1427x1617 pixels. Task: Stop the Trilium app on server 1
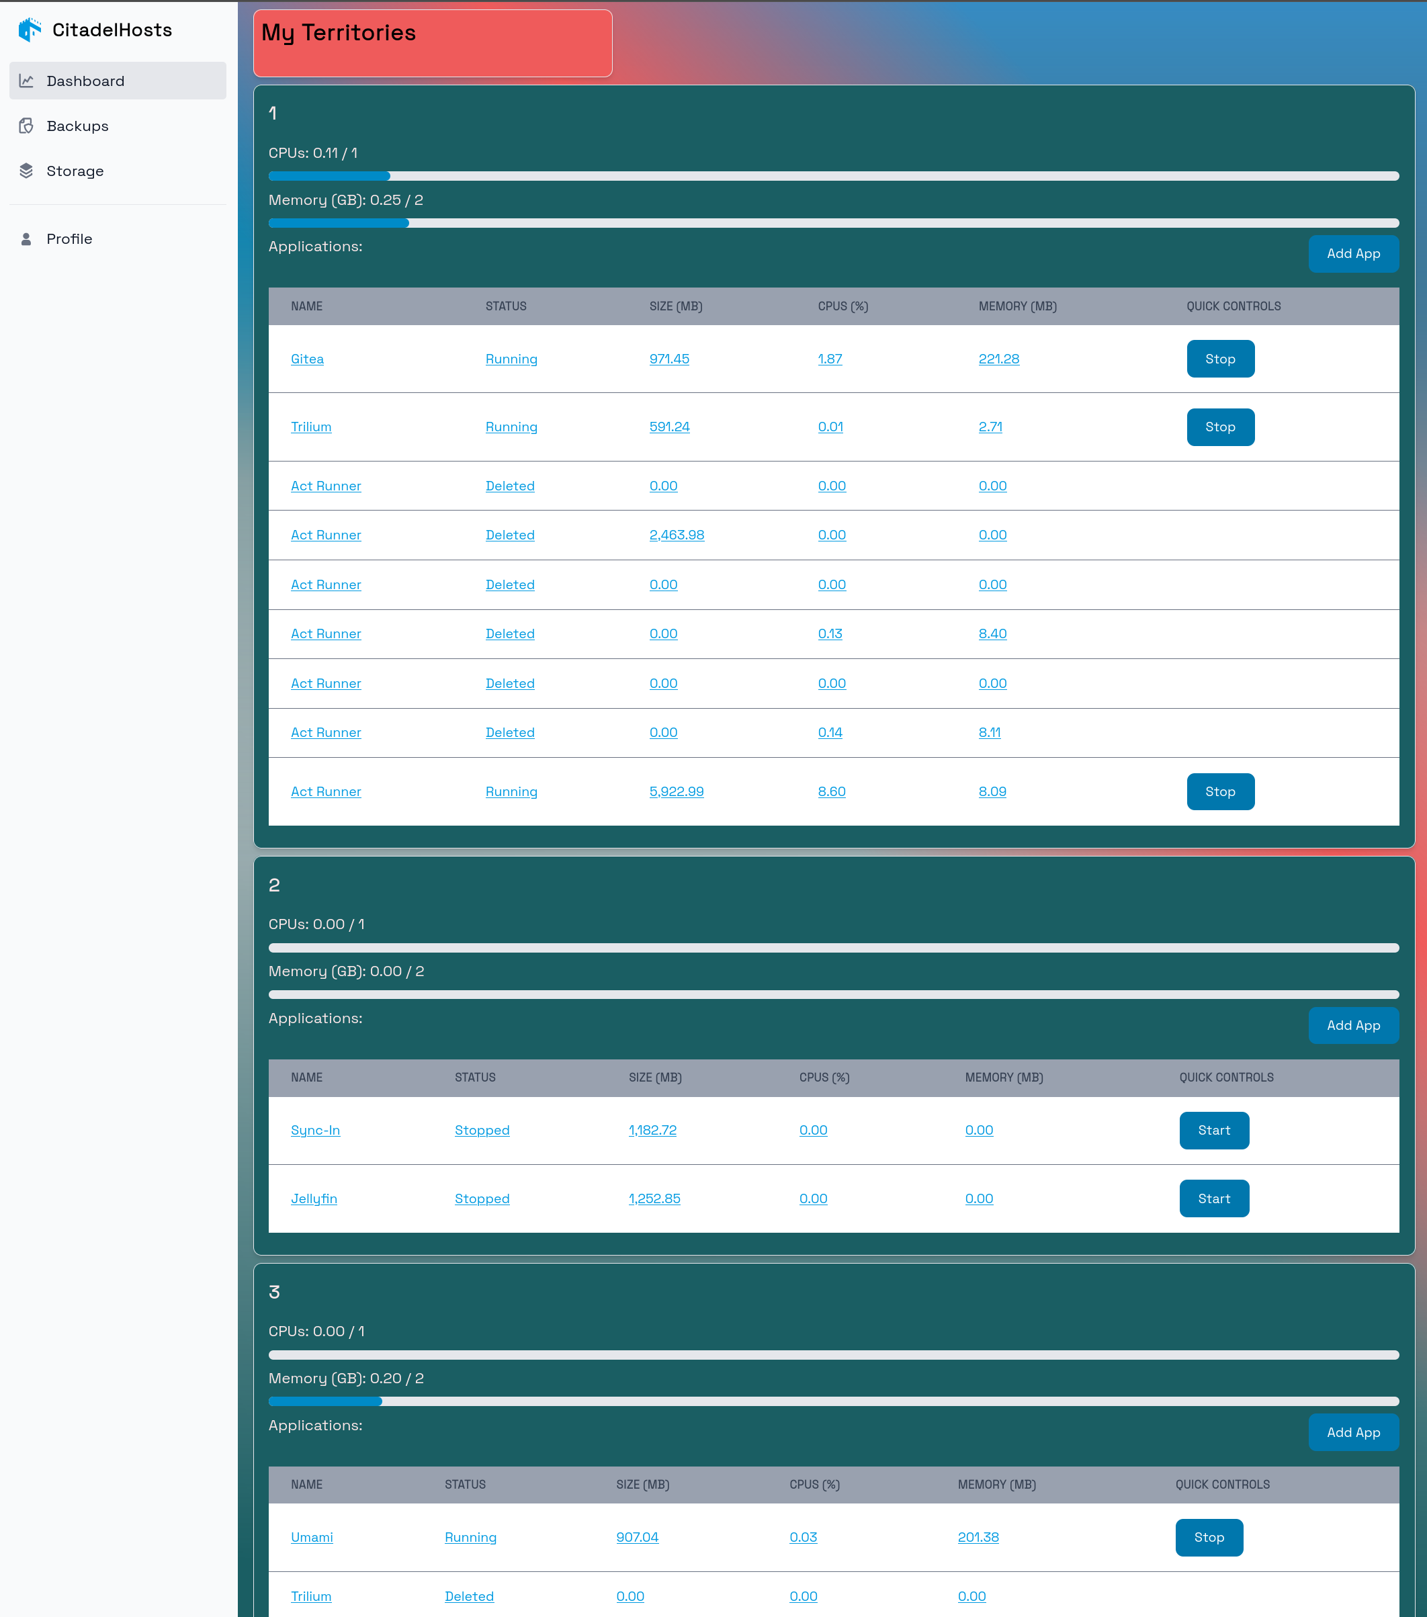point(1220,427)
